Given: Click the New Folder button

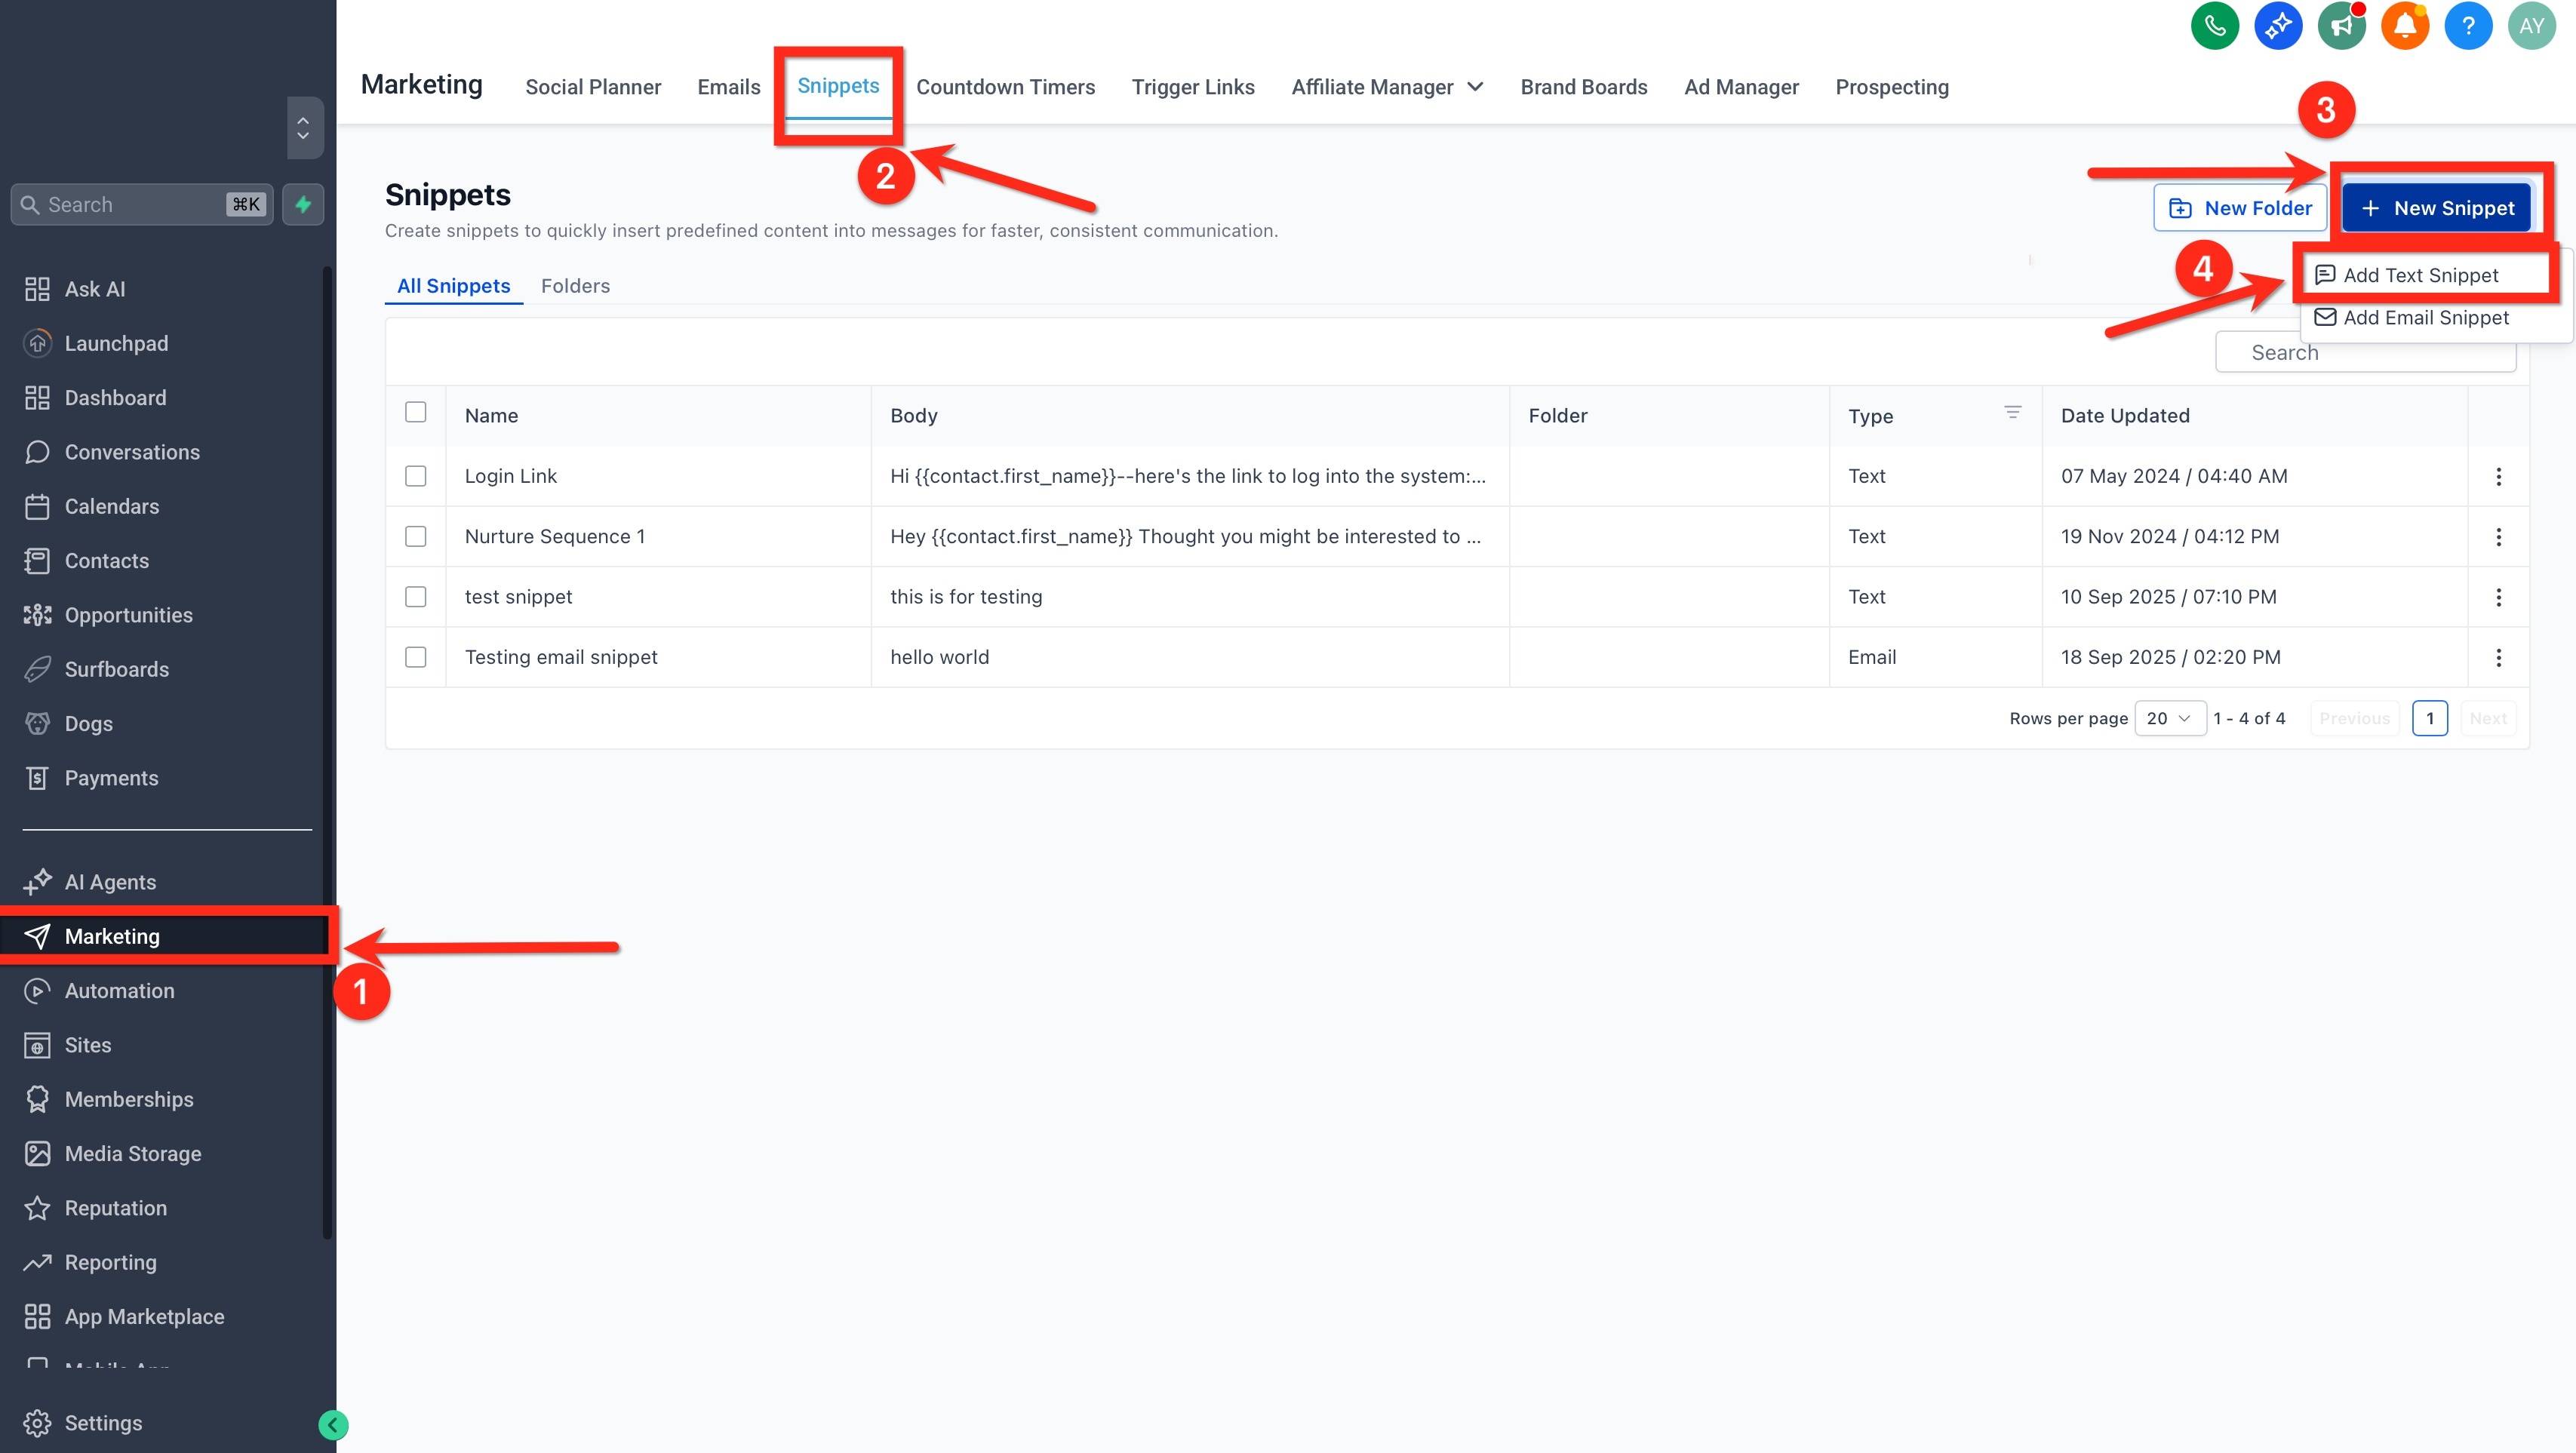Looking at the screenshot, I should coord(2239,208).
